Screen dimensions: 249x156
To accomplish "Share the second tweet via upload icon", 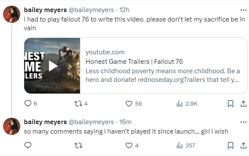I will [243, 145].
